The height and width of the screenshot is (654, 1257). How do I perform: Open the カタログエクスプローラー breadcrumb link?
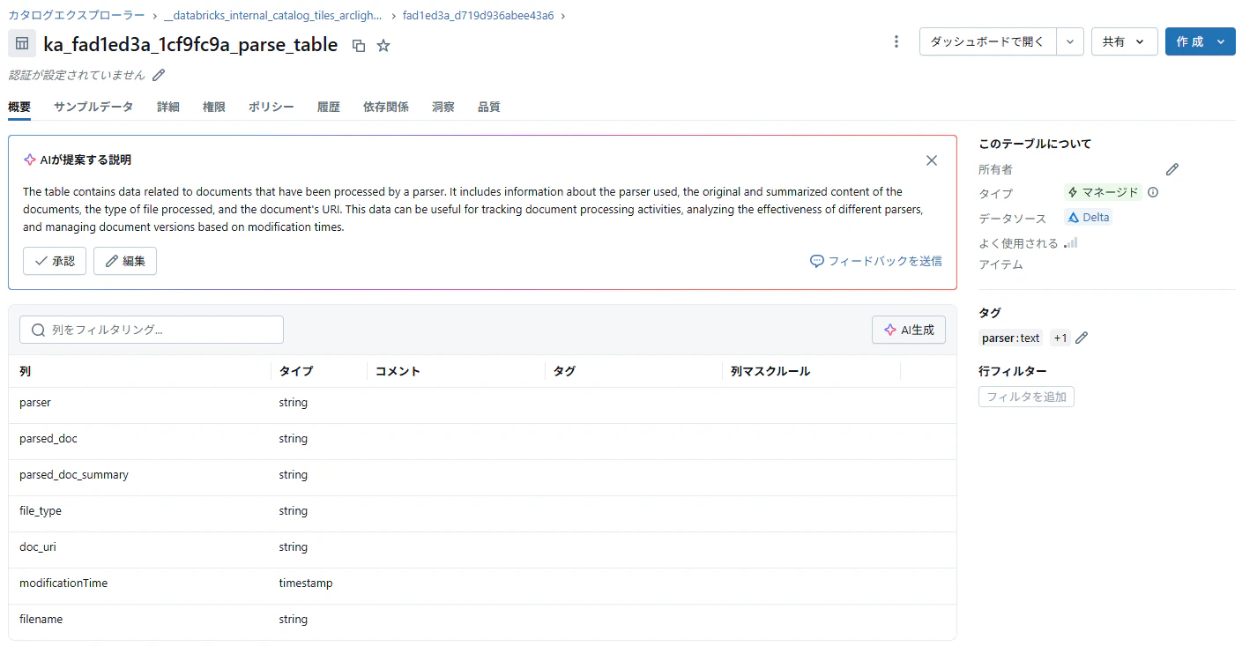tap(77, 15)
